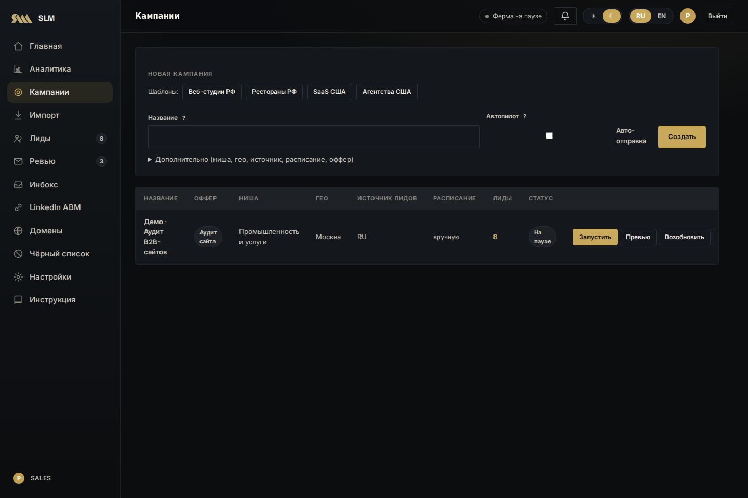Click the SLM logo icon
The image size is (748, 498).
pyautogui.click(x=22, y=18)
